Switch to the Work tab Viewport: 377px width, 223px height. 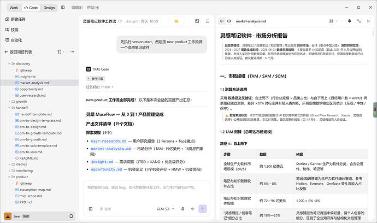pos(14,8)
